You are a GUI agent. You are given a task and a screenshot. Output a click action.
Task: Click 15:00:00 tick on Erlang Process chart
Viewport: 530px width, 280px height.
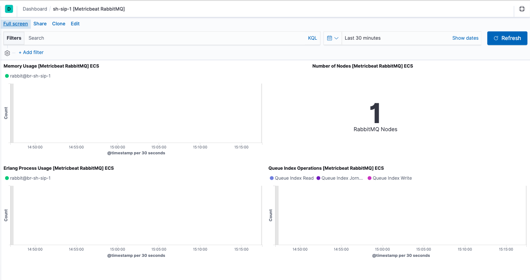117,249
